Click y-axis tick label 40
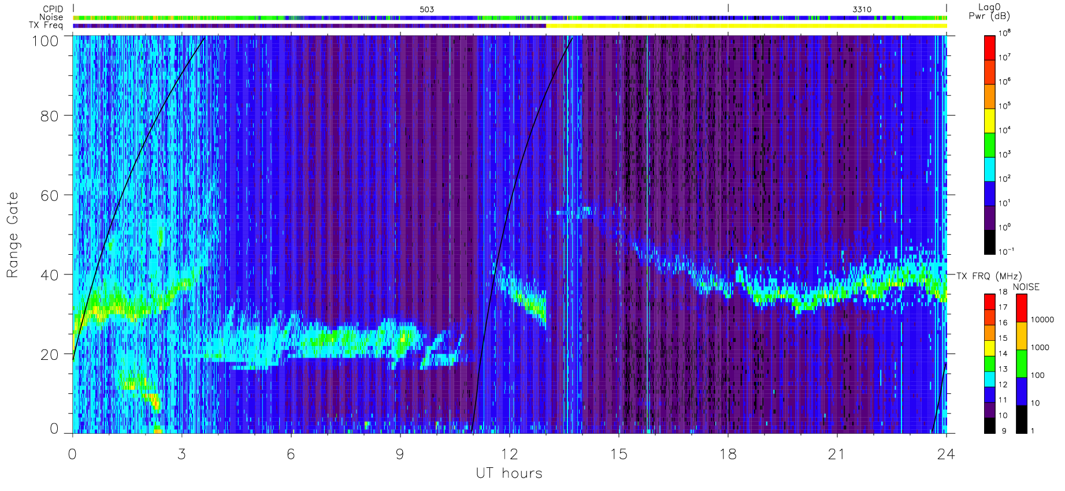 coord(49,275)
